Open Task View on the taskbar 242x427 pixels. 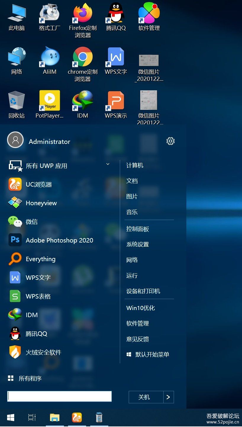[x=32, y=418]
